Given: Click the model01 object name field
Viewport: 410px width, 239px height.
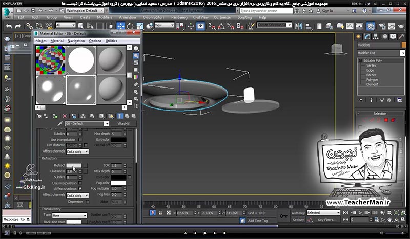Looking at the screenshot, I should click(378, 45).
